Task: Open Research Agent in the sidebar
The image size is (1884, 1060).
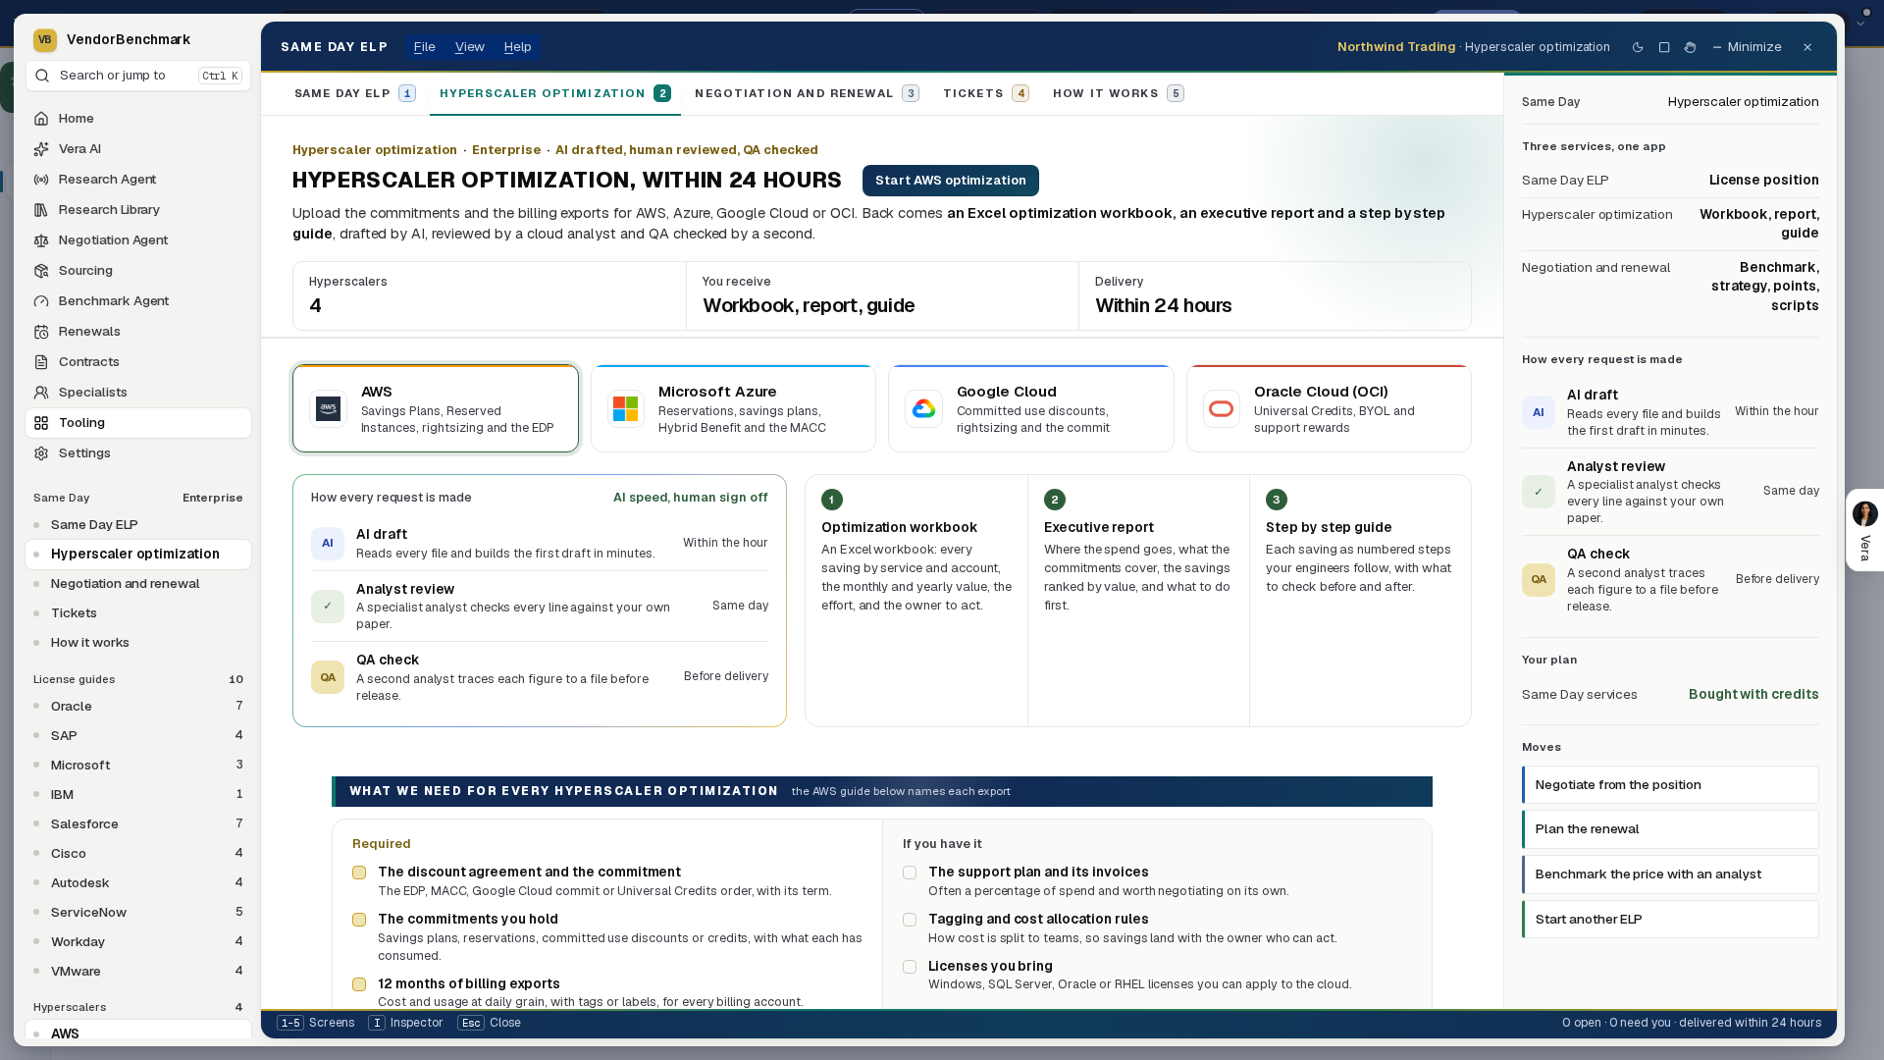Action: [138, 180]
